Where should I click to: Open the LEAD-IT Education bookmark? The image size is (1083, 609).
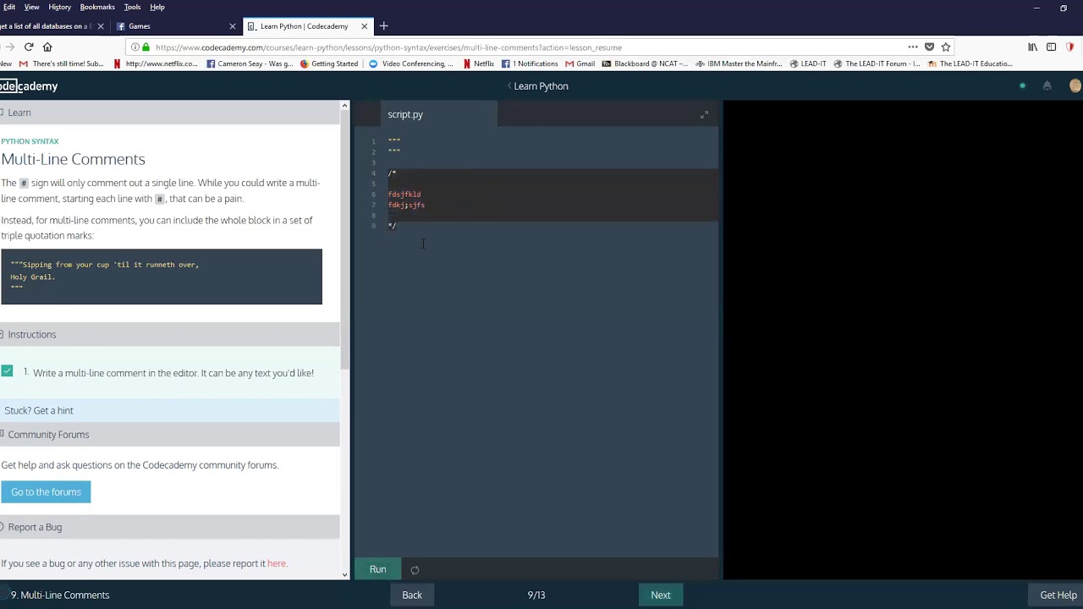tap(970, 63)
